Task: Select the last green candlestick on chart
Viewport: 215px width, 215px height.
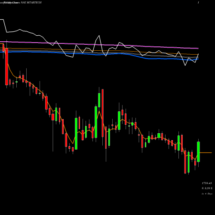Action: (198, 152)
